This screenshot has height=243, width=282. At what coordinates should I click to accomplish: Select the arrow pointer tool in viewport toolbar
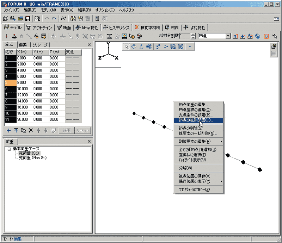[127, 46]
